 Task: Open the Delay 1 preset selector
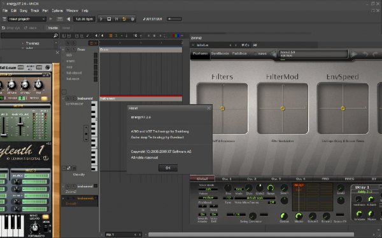point(365,192)
